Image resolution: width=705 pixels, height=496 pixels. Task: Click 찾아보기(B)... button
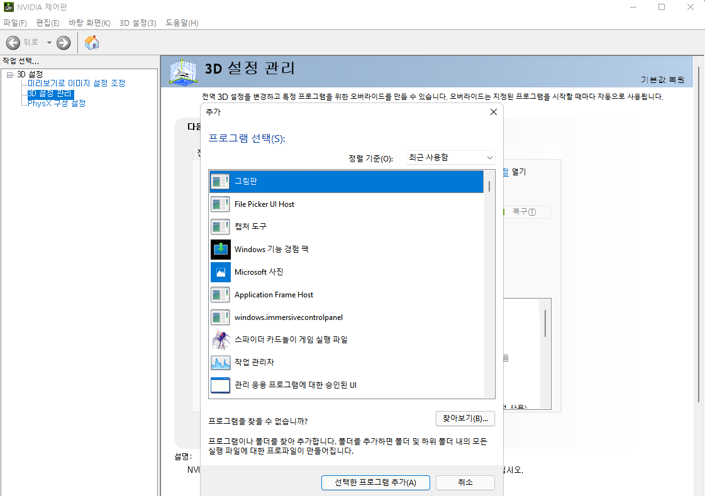(x=465, y=419)
